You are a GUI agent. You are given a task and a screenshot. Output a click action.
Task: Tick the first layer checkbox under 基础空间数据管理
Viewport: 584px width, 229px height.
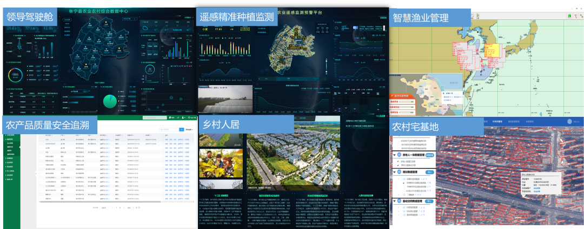tap(401, 207)
